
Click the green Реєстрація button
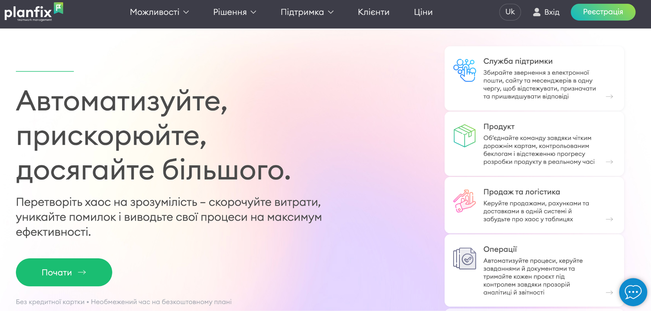[603, 12]
